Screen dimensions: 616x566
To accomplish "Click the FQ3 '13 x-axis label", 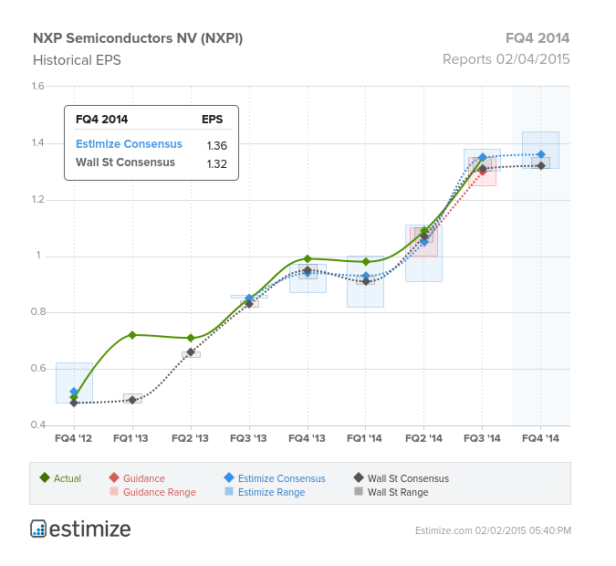I will (x=248, y=438).
